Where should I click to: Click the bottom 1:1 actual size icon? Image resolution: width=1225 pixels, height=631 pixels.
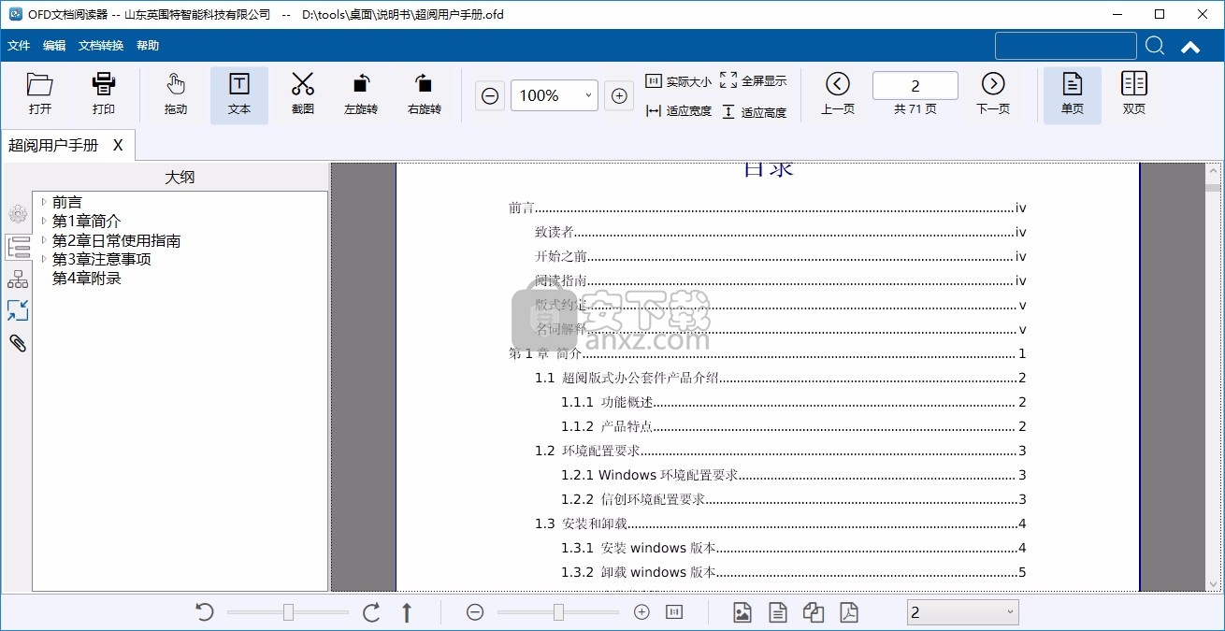coord(674,612)
